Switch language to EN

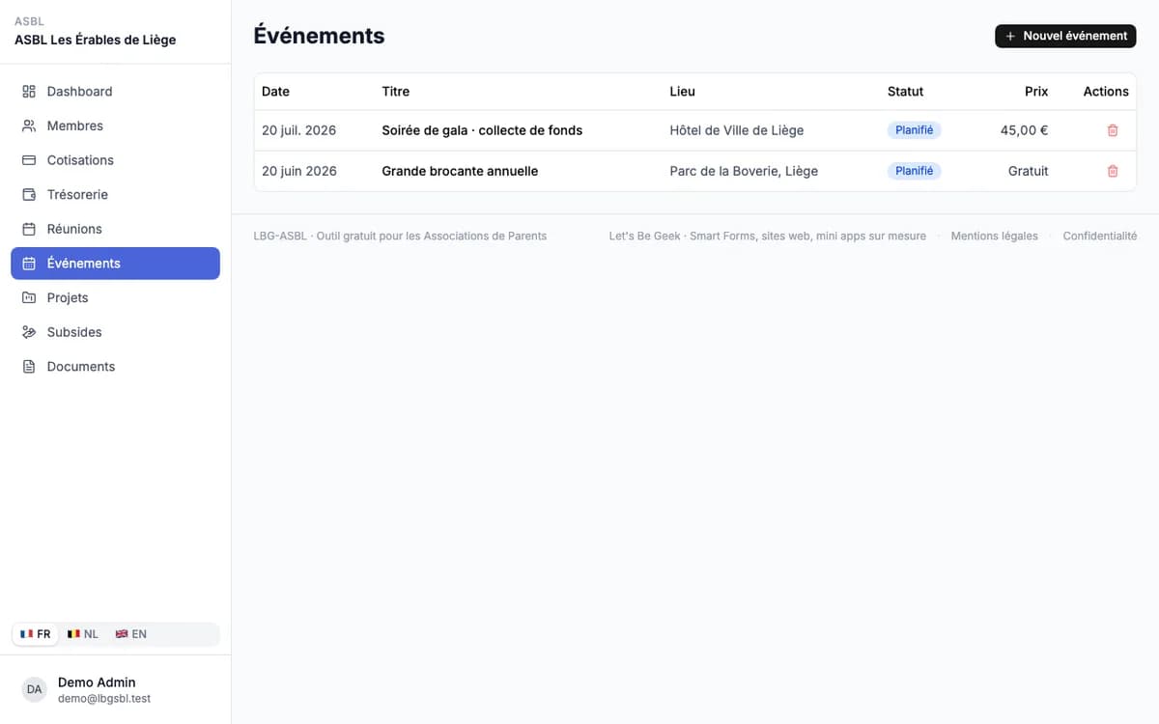[x=131, y=634]
